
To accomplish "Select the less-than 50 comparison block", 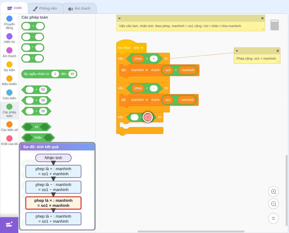I will [x=36, y=100].
